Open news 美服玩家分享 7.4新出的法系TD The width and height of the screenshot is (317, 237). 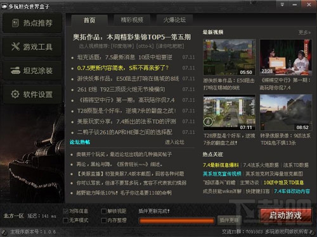pyautogui.click(x=126, y=121)
